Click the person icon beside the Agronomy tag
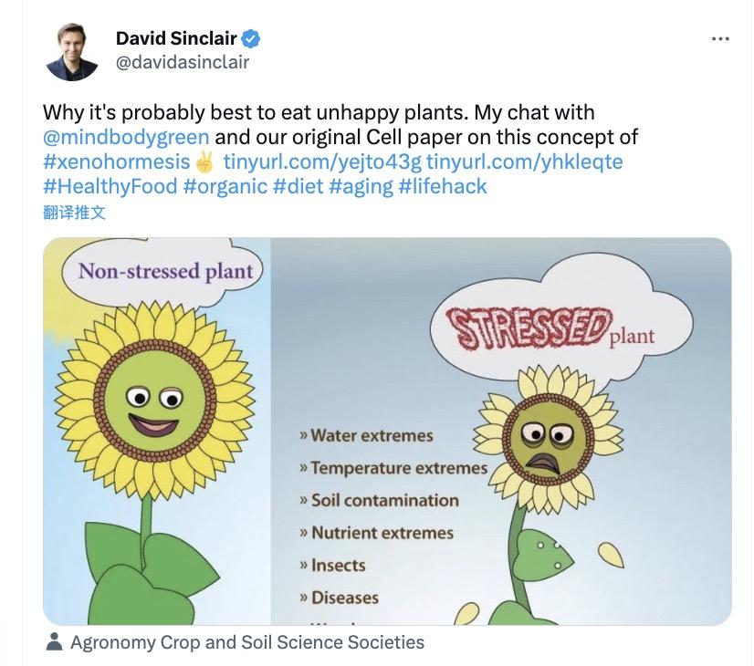Viewport: 754px width, 666px height. tap(54, 642)
